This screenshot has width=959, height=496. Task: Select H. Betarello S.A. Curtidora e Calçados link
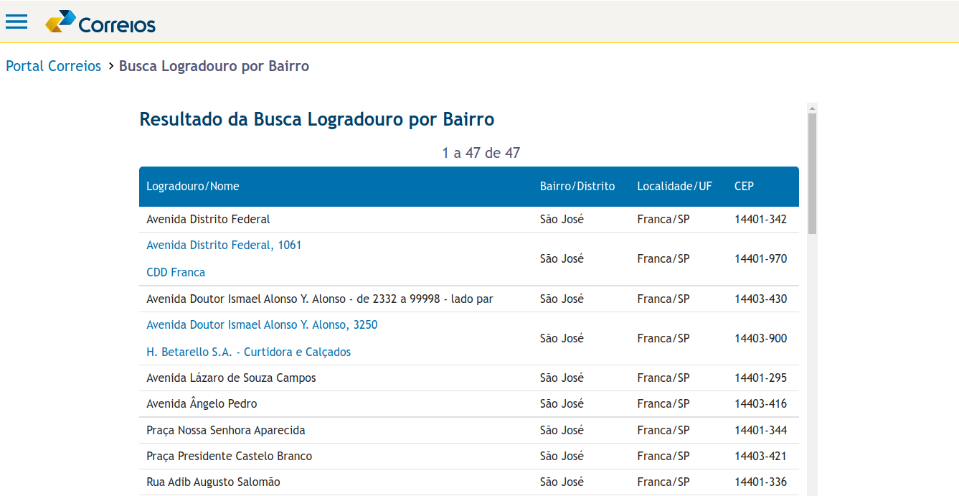click(x=248, y=352)
